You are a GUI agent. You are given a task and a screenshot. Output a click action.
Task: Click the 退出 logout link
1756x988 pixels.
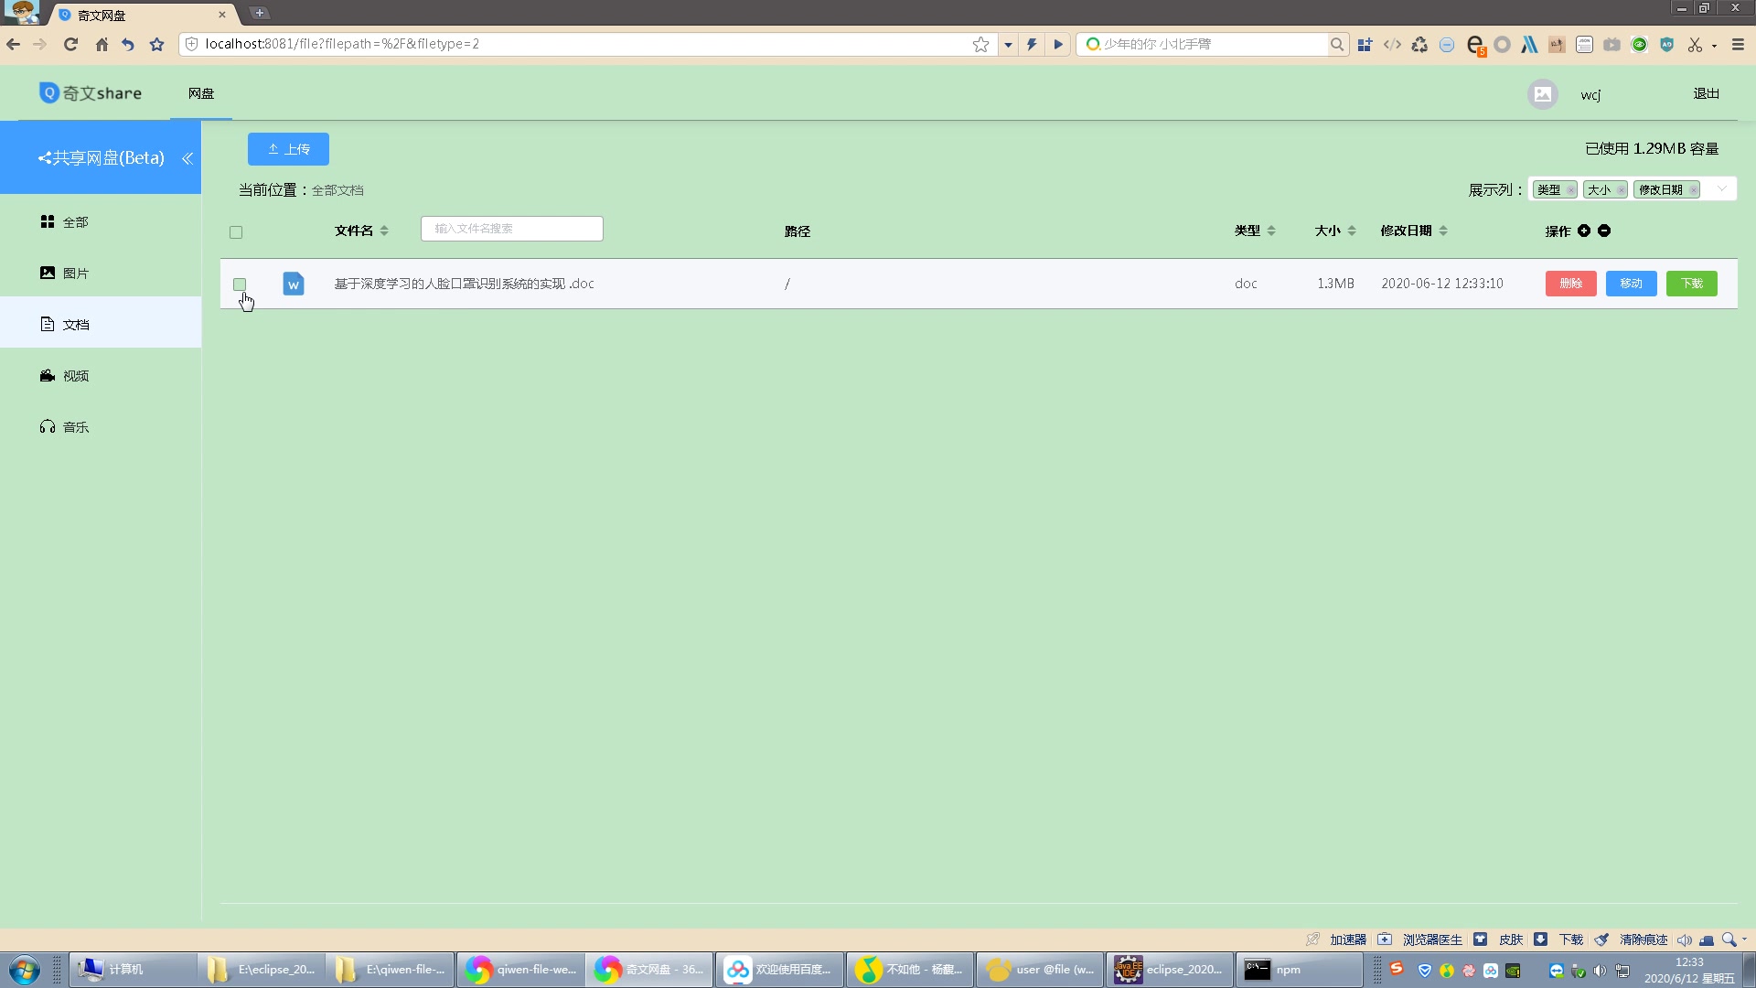point(1706,93)
